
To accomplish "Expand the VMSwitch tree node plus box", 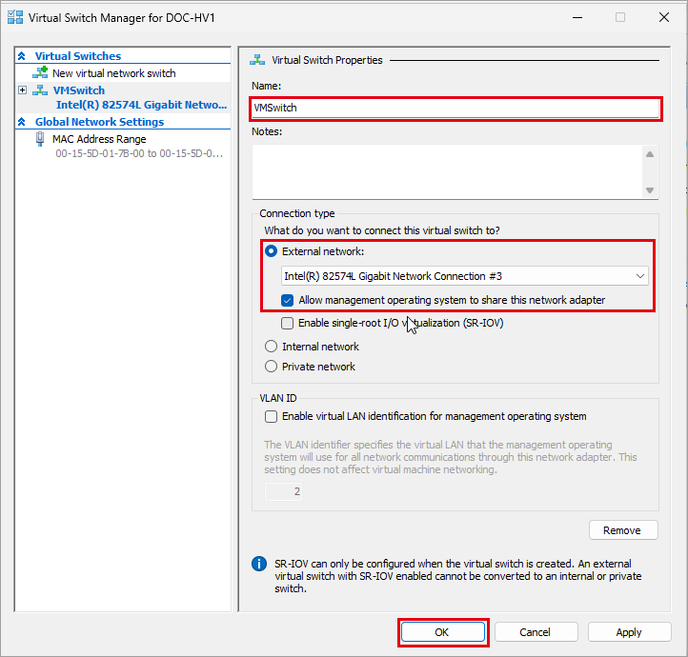I will pos(22,90).
